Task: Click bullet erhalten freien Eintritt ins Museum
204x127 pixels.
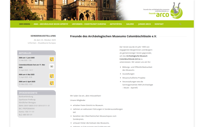Action: [x=88, y=105]
